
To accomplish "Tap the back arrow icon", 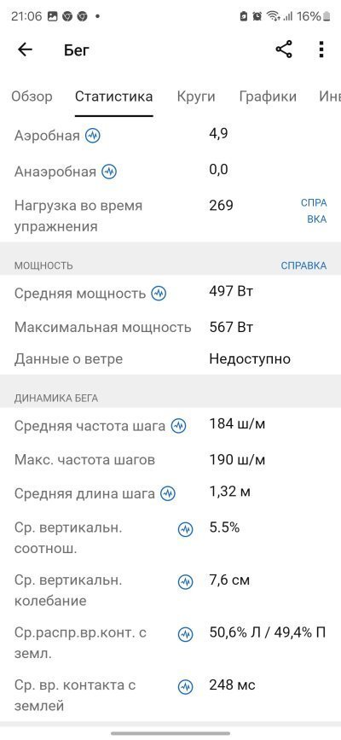I will click(25, 50).
